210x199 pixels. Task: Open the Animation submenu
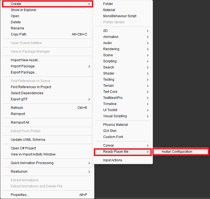[x=111, y=37]
